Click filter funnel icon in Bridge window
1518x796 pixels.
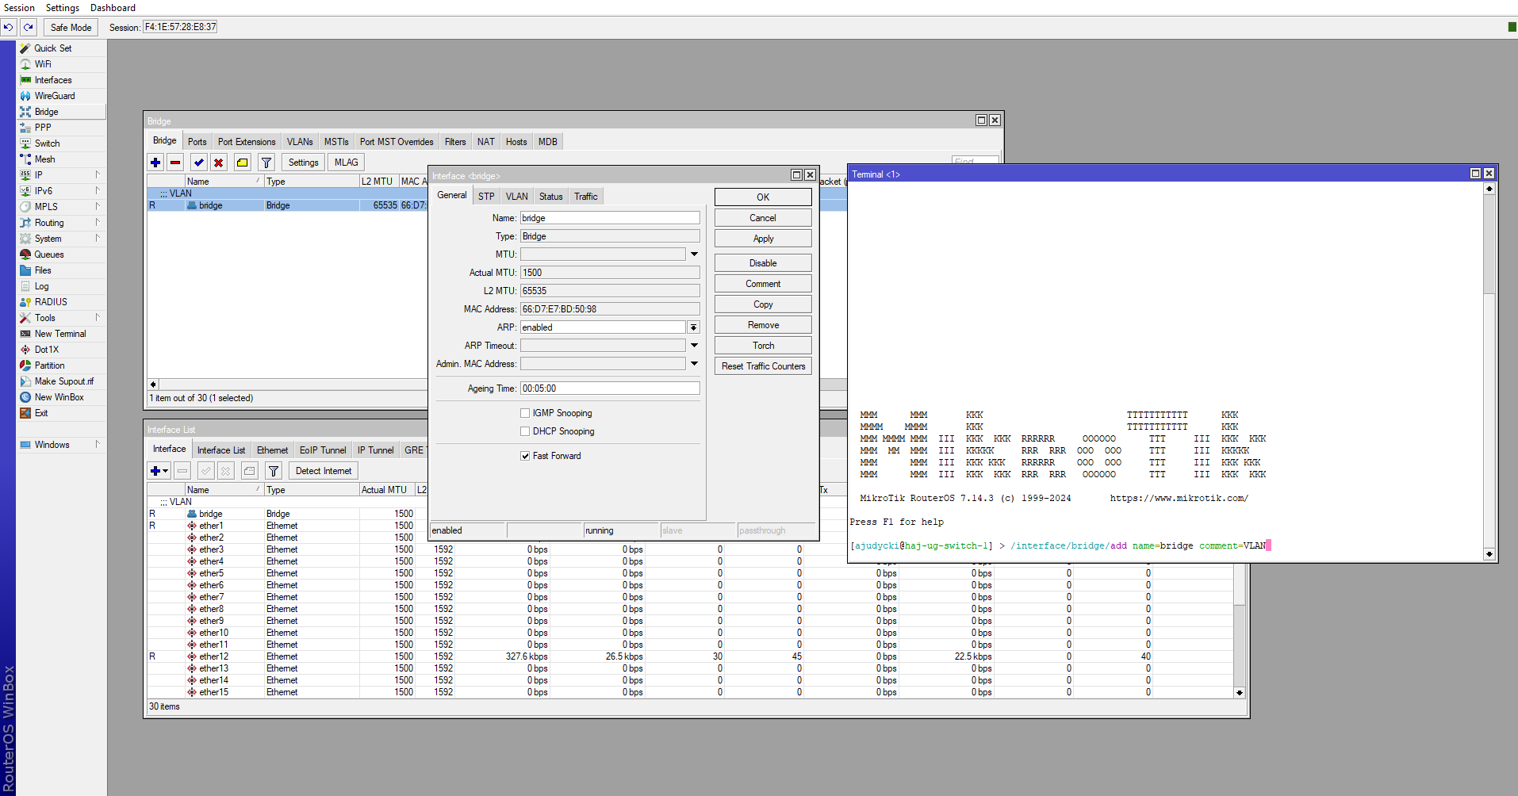pos(266,163)
